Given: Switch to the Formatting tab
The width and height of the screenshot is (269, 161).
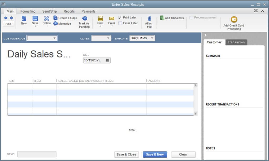Looking at the screenshot, I should point(28,11).
